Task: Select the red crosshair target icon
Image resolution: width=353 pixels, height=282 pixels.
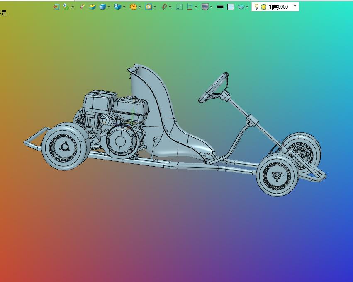Action: pyautogui.click(x=164, y=7)
